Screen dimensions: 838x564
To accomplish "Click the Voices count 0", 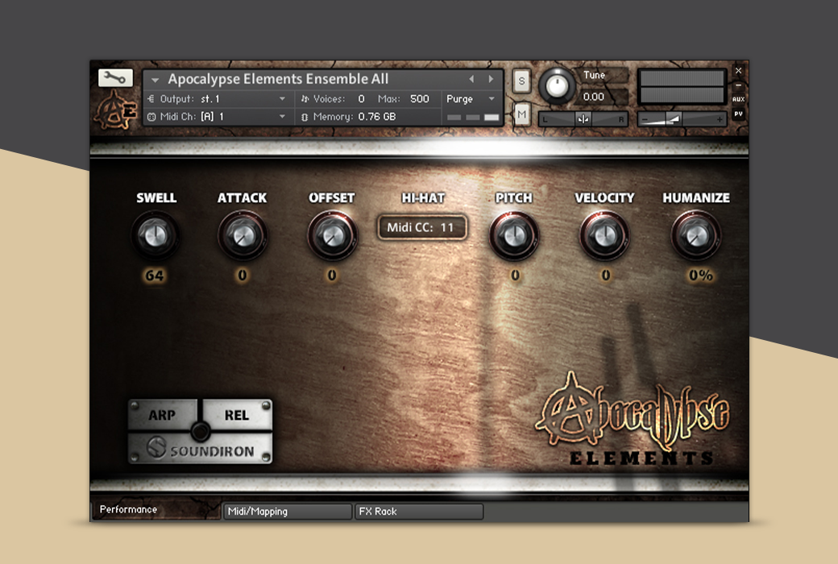I will (x=361, y=99).
